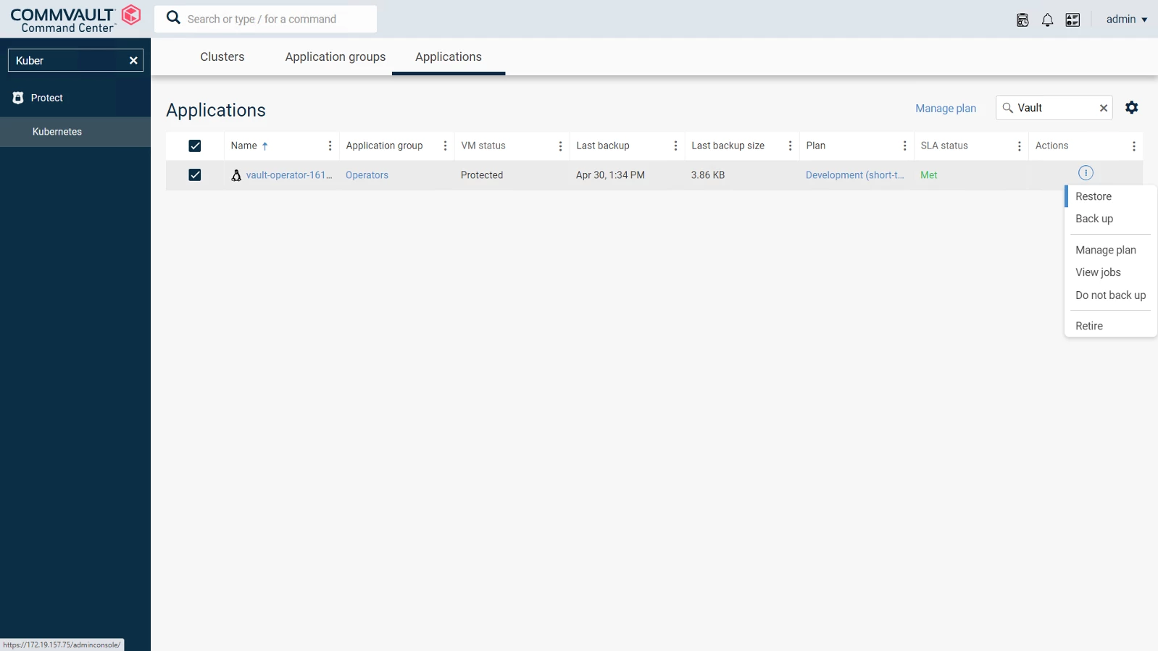The image size is (1158, 651).
Task: Click the Protect shield icon in sidebar
Action: pyautogui.click(x=18, y=98)
